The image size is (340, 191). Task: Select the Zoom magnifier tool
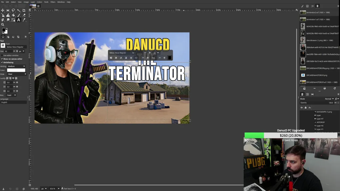3,25
